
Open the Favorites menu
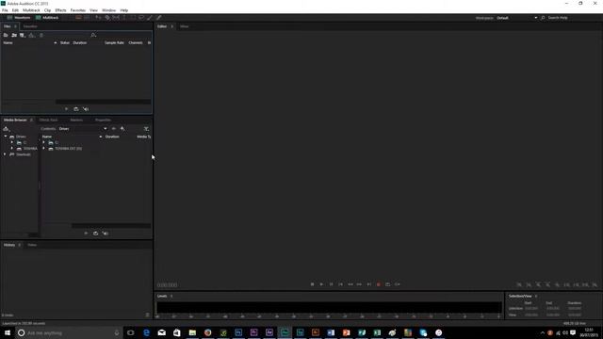coord(77,10)
